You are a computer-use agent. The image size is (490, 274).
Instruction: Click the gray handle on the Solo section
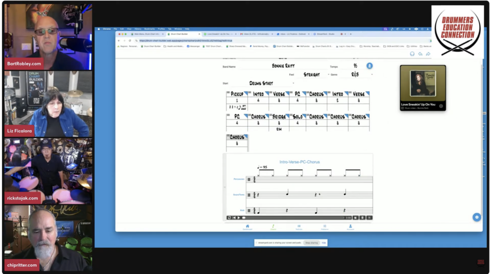pyautogui.click(x=291, y=115)
